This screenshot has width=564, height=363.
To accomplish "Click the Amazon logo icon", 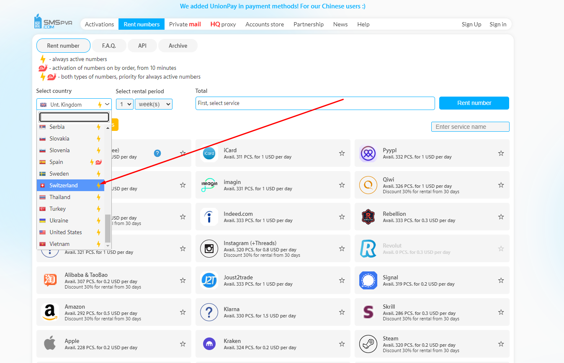I will point(50,312).
